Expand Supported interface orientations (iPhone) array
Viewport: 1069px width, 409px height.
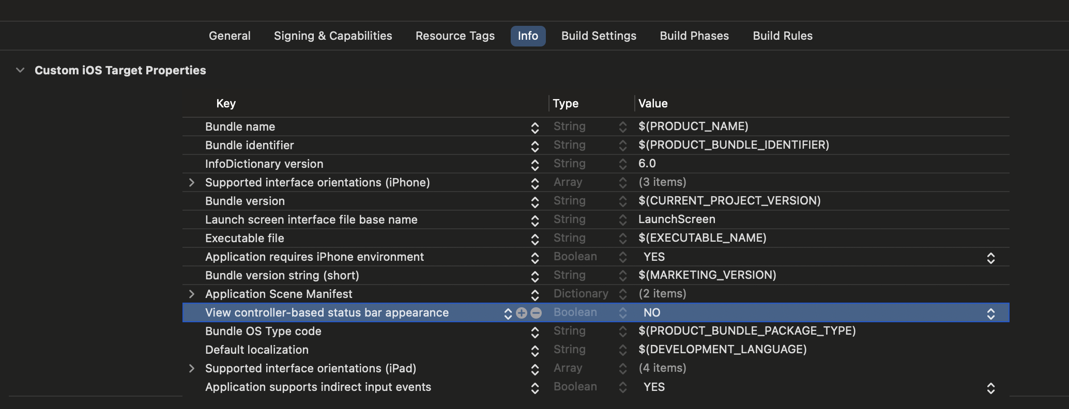[192, 183]
